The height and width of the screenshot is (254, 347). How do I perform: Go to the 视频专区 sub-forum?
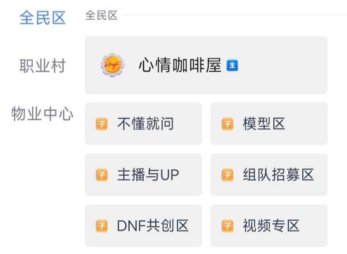pyautogui.click(x=269, y=226)
